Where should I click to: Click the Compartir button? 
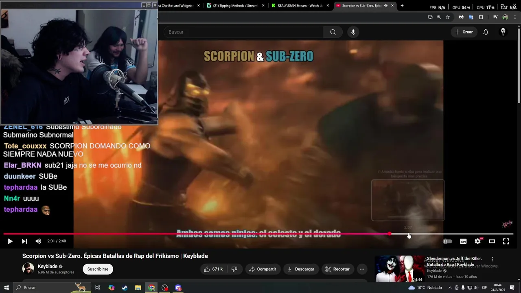[x=262, y=269]
